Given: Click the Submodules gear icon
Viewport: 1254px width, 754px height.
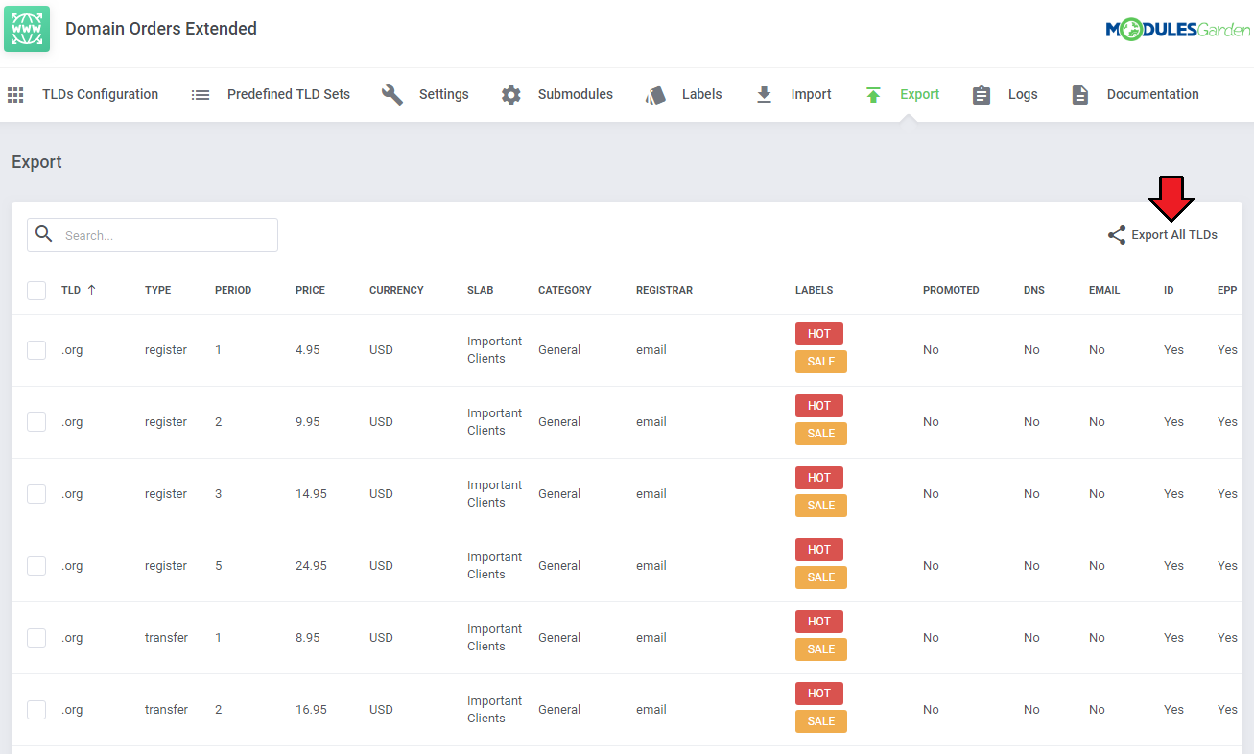Looking at the screenshot, I should 511,95.
